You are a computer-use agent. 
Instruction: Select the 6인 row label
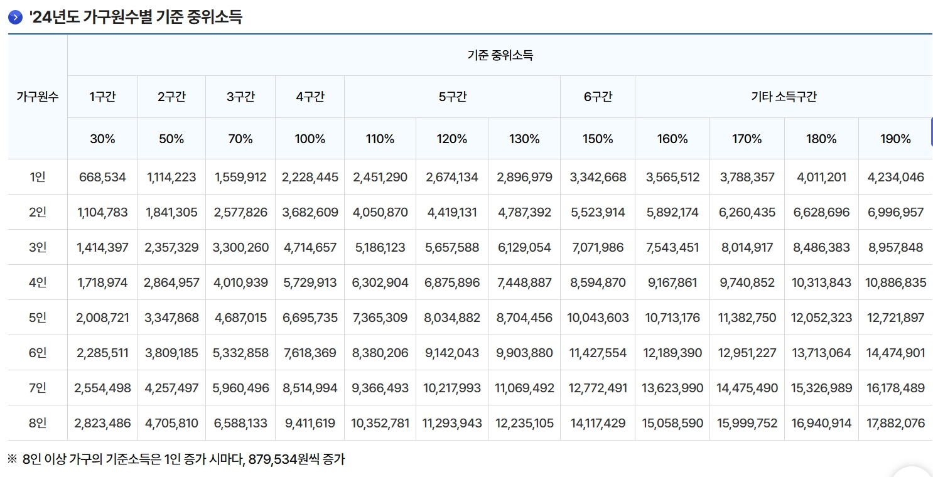[x=38, y=353]
